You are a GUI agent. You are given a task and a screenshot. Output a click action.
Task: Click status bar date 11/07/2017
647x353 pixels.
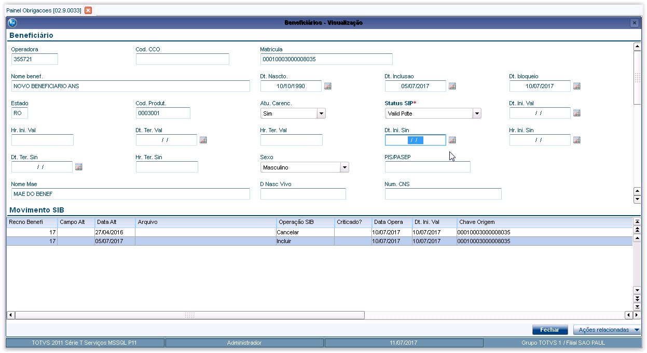click(403, 343)
